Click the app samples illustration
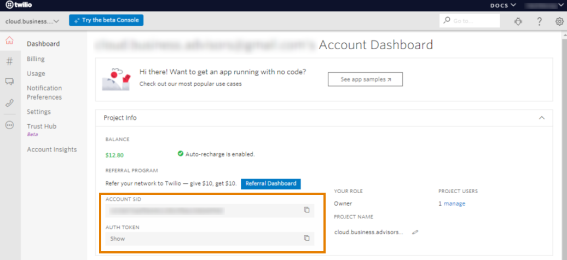Viewport: 567px width, 260px height. (116, 78)
